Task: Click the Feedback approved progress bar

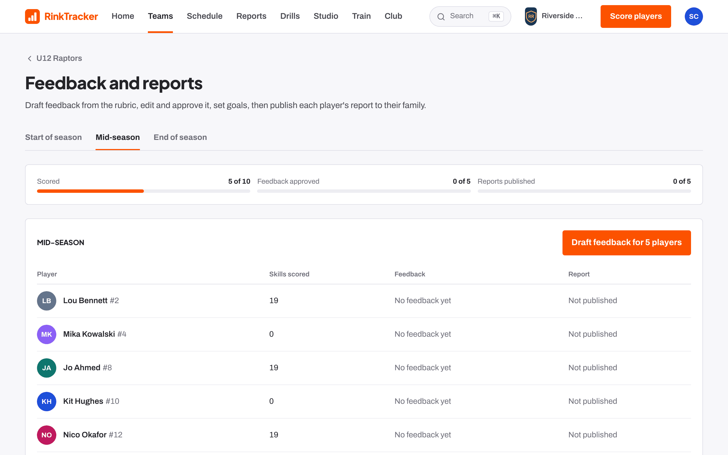Action: [364, 191]
